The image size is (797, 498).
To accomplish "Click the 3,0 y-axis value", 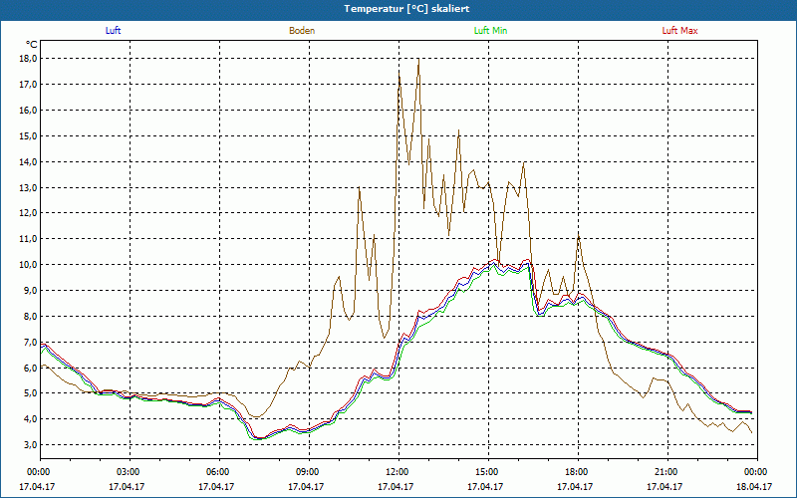I will pos(30,444).
